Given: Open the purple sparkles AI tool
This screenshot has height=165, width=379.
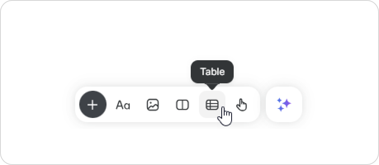Looking at the screenshot, I should click(284, 104).
